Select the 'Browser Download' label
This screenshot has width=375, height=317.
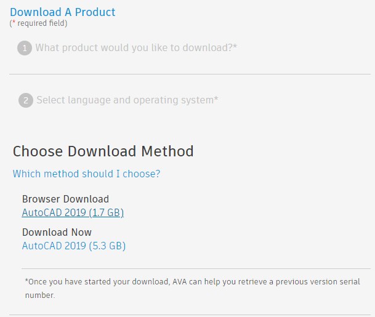pyautogui.click(x=65, y=199)
